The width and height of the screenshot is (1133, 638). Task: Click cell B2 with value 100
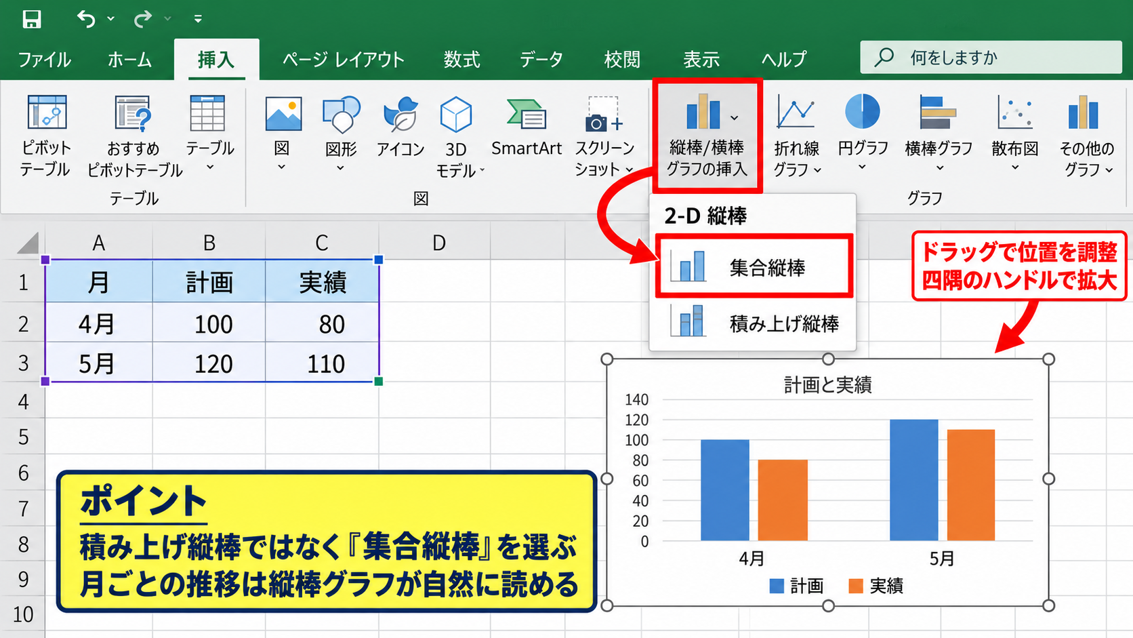coord(209,323)
